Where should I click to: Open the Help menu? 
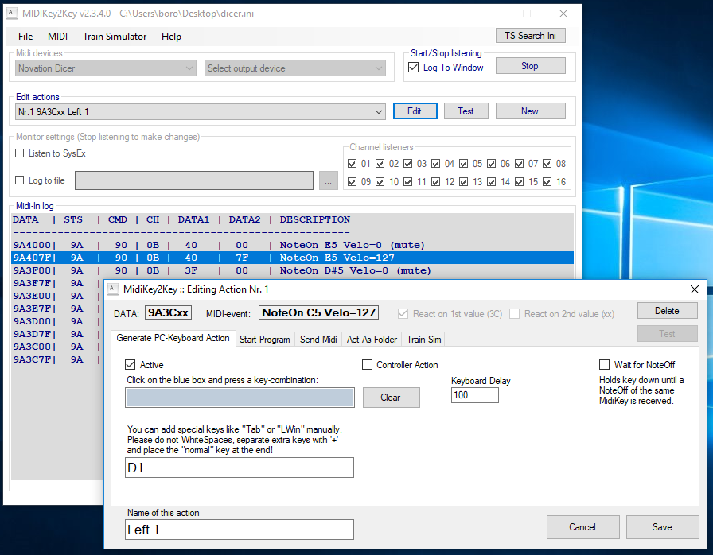tap(171, 37)
